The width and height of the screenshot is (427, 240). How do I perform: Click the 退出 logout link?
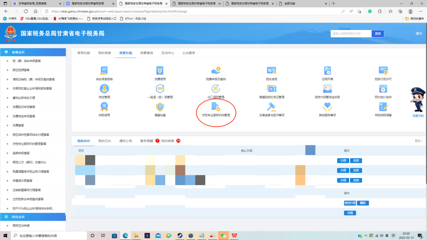[419, 34]
